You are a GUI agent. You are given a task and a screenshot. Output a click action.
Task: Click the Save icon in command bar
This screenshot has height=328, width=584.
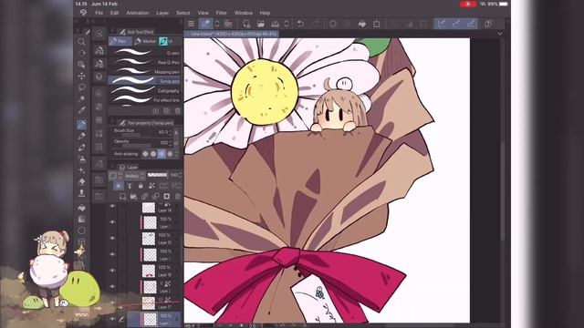(x=275, y=24)
